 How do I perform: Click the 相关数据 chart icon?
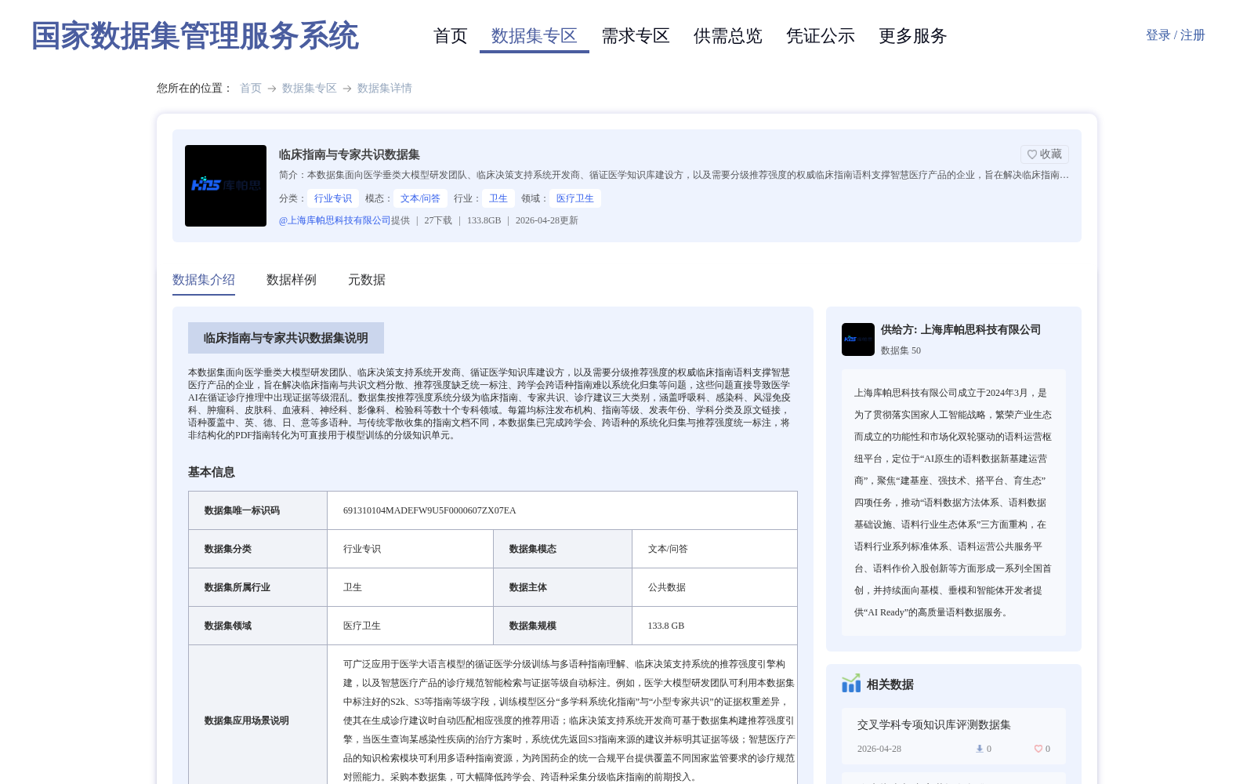pos(851,684)
